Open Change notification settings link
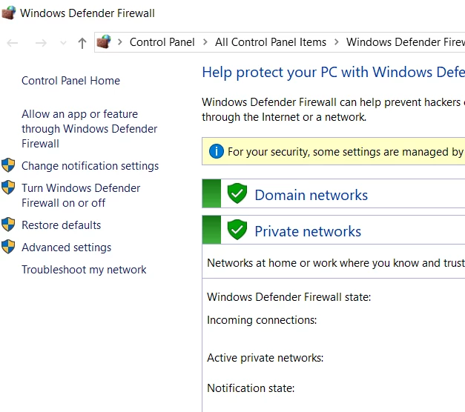 [90, 166]
